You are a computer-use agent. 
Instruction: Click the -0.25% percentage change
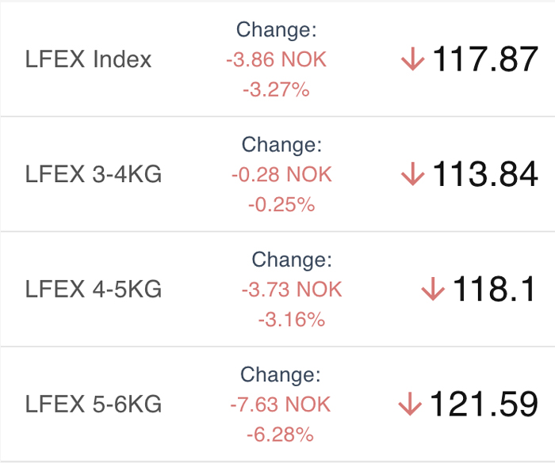point(281,205)
